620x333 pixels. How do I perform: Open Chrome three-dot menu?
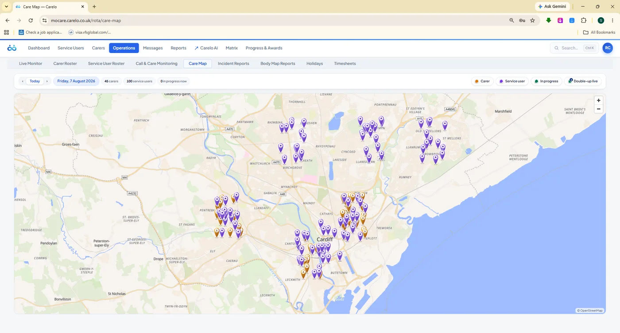pyautogui.click(x=612, y=20)
